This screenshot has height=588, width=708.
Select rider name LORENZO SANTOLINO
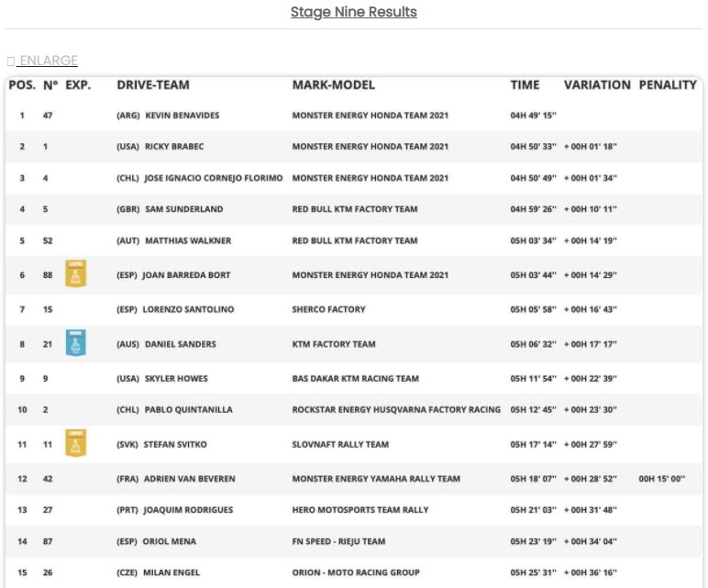[188, 309]
